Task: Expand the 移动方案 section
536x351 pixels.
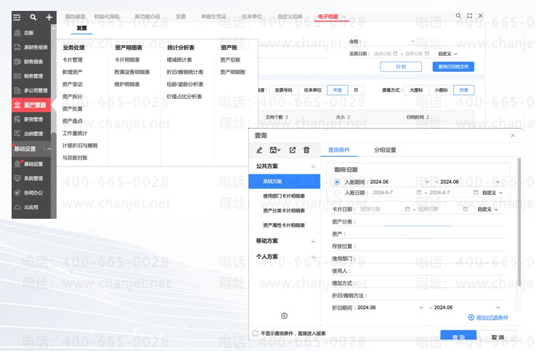Action: (313, 241)
